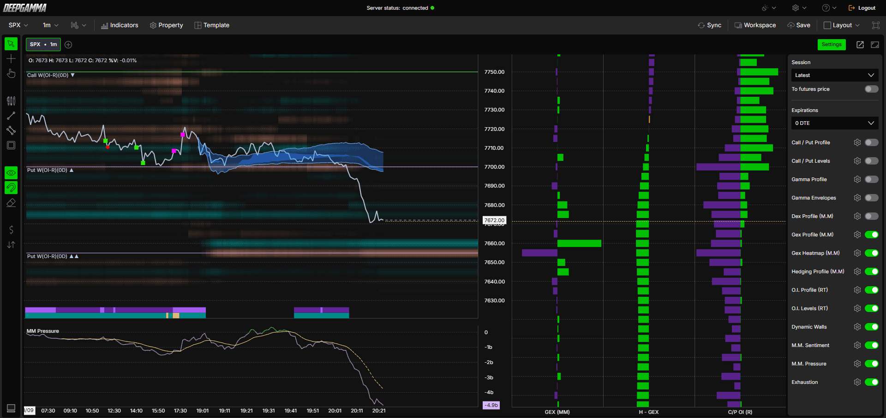The image size is (886, 418).
Task: Open the Expirations dropdown showing 0 DTE
Action: pyautogui.click(x=835, y=123)
